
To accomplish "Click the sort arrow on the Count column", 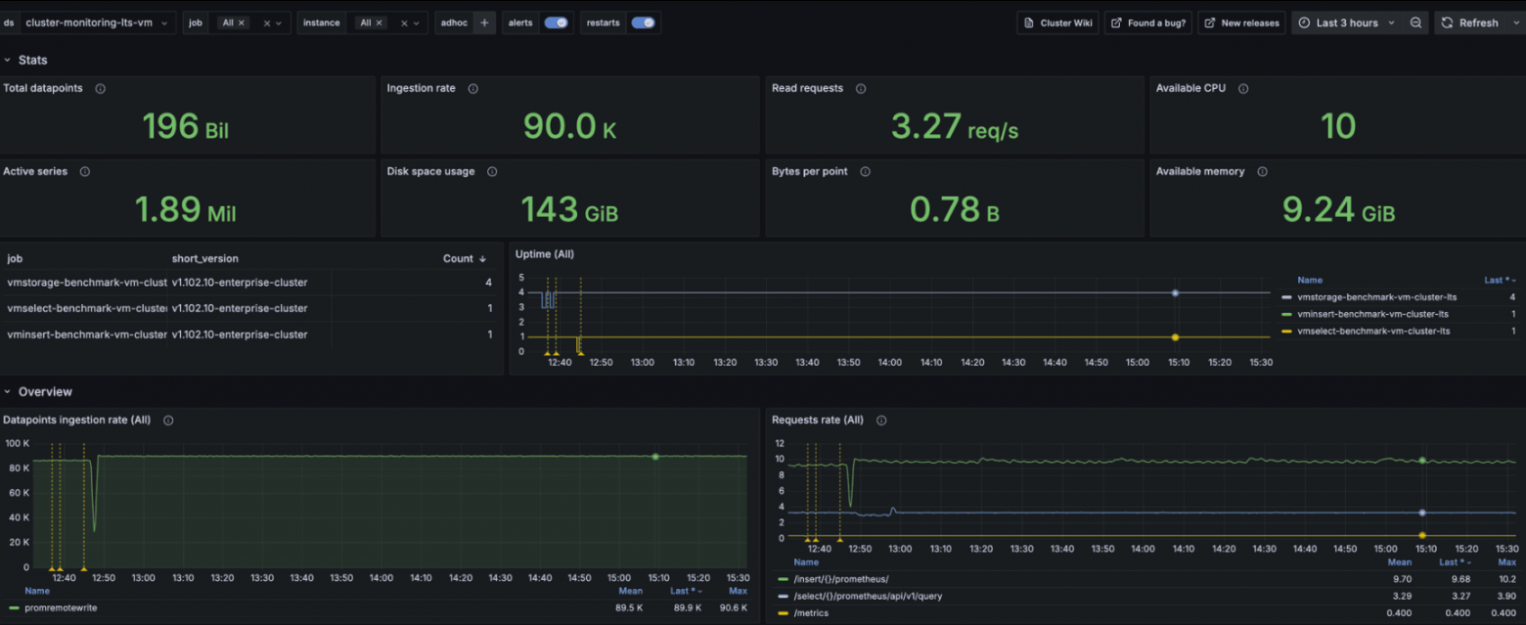I will (480, 258).
